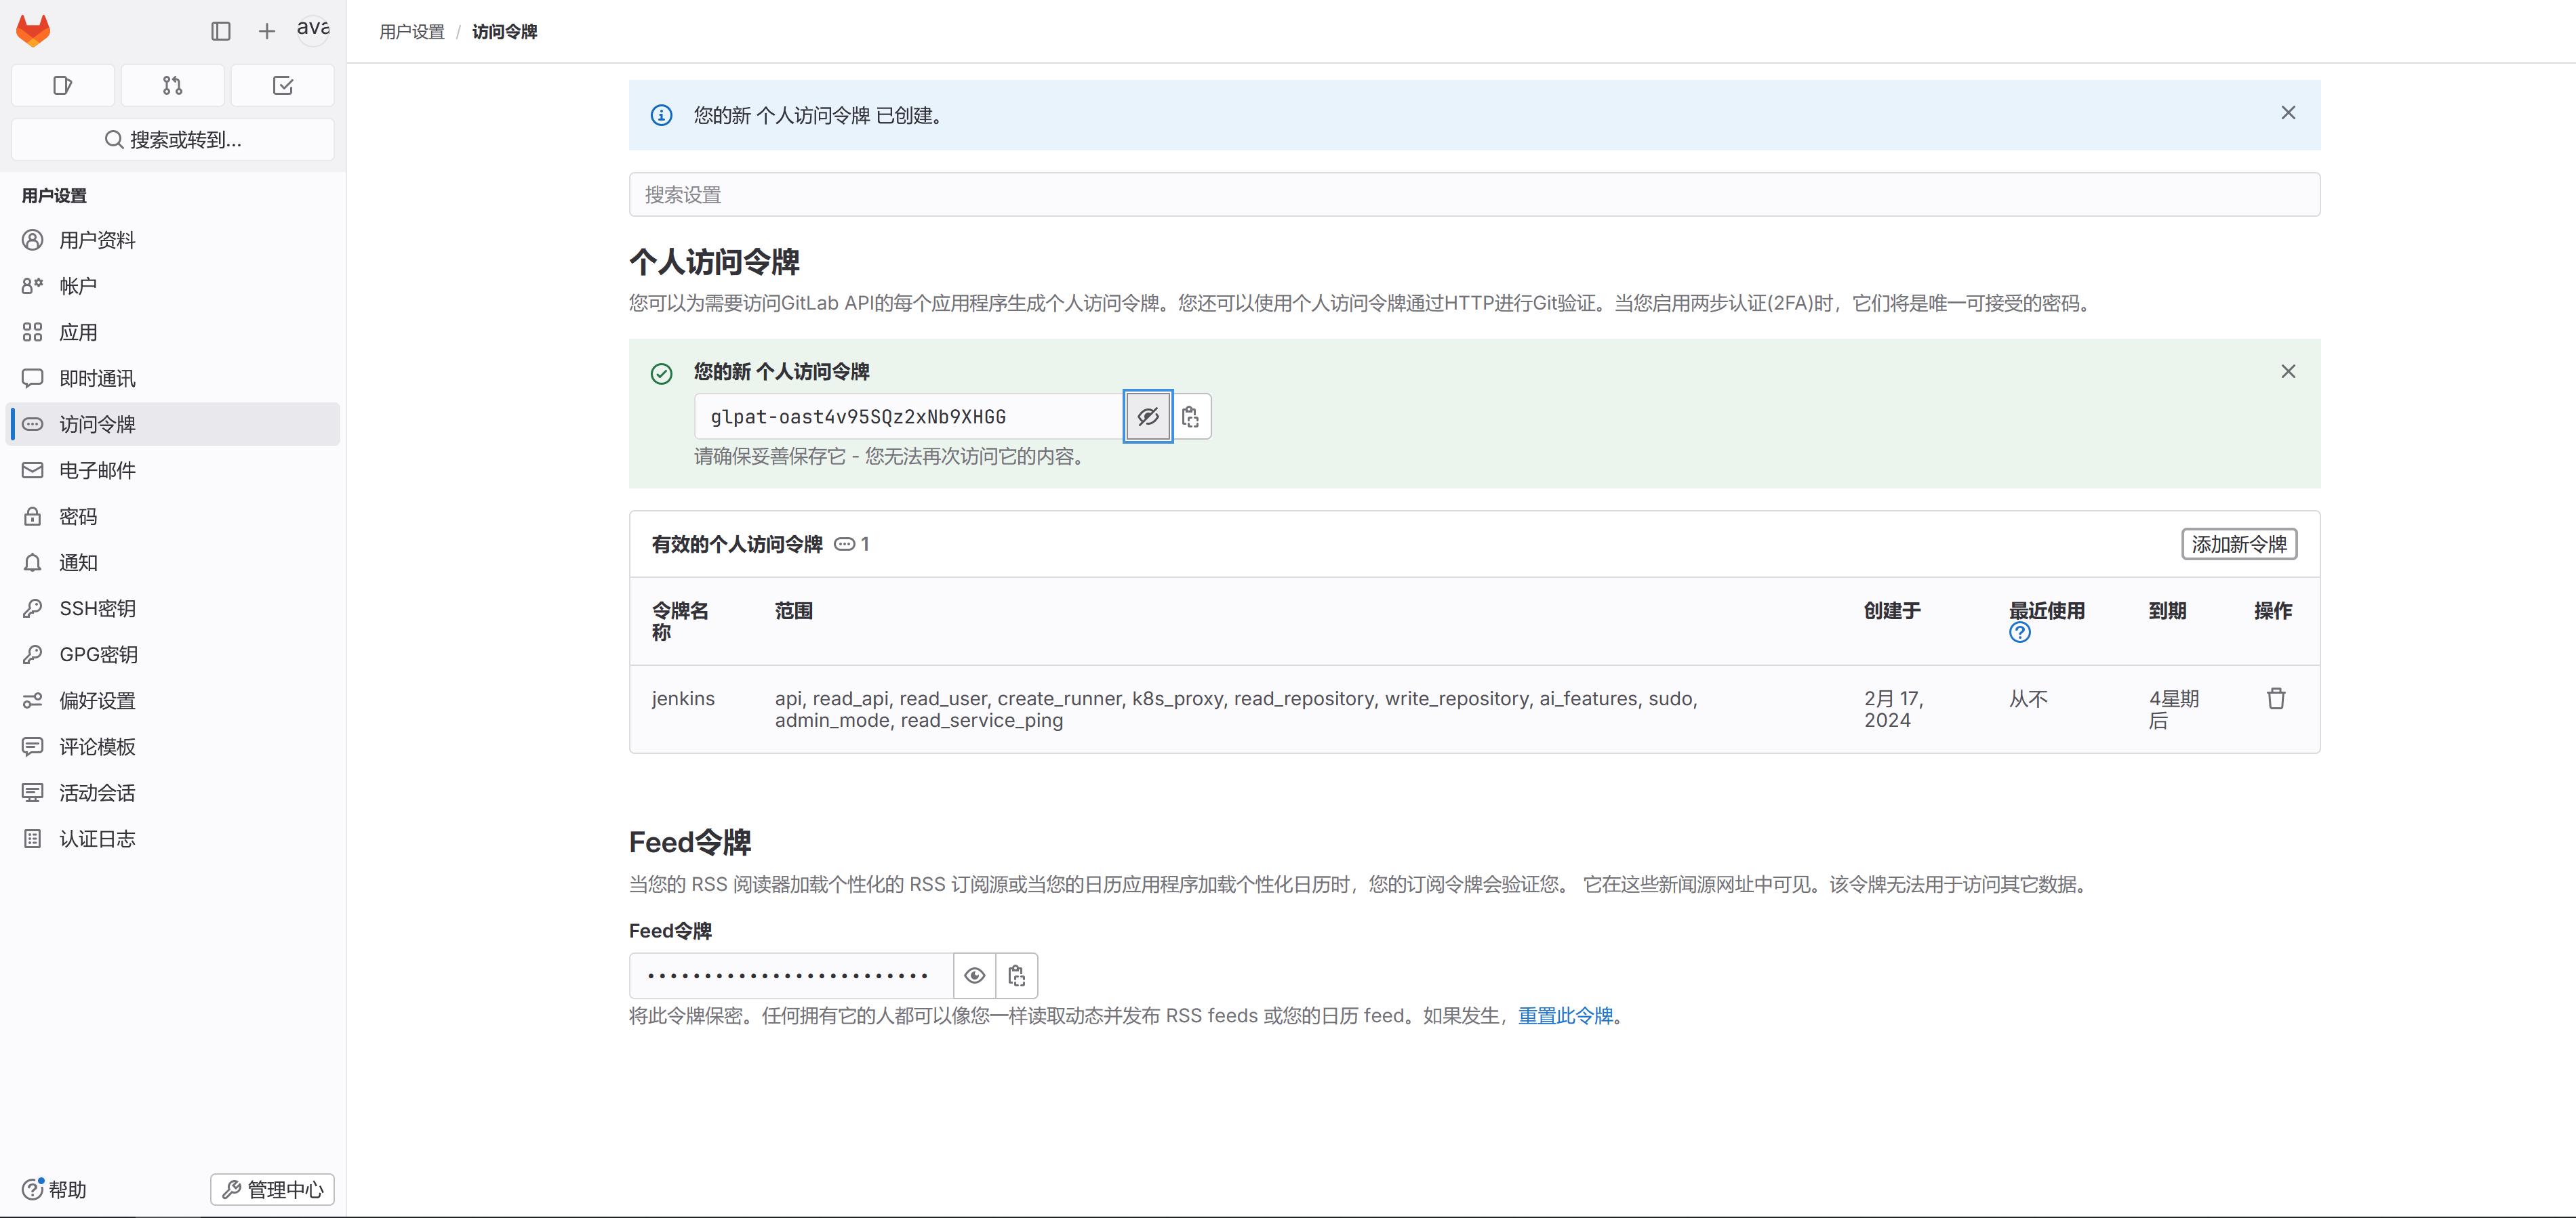Close the green new token alert
This screenshot has height=1218, width=2576.
pyautogui.click(x=2287, y=372)
